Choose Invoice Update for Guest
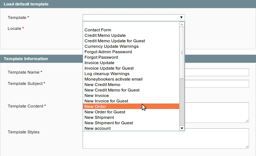 point(131,68)
